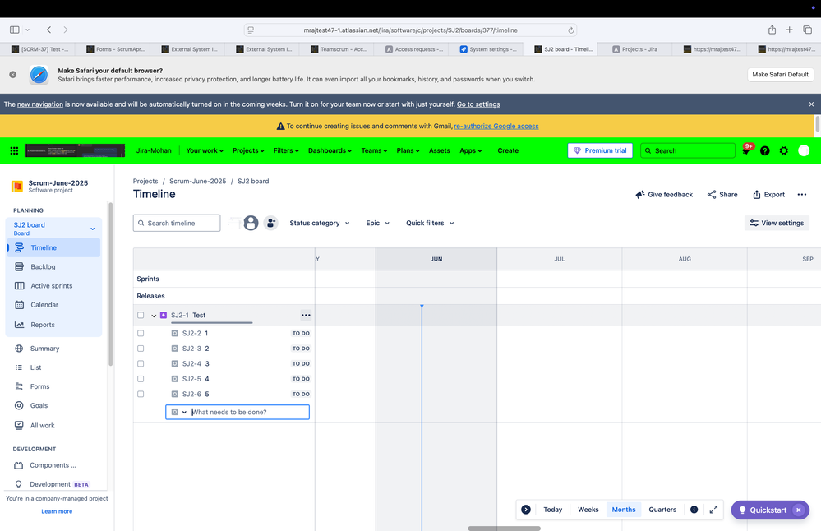Open the Epic filter dropdown
The width and height of the screenshot is (821, 531).
pyautogui.click(x=377, y=223)
